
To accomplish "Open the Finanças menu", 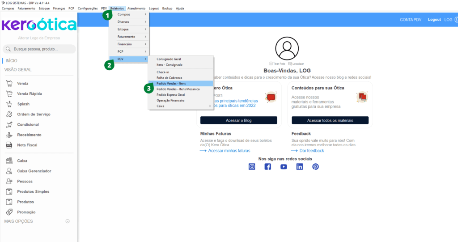I will click(59, 8).
